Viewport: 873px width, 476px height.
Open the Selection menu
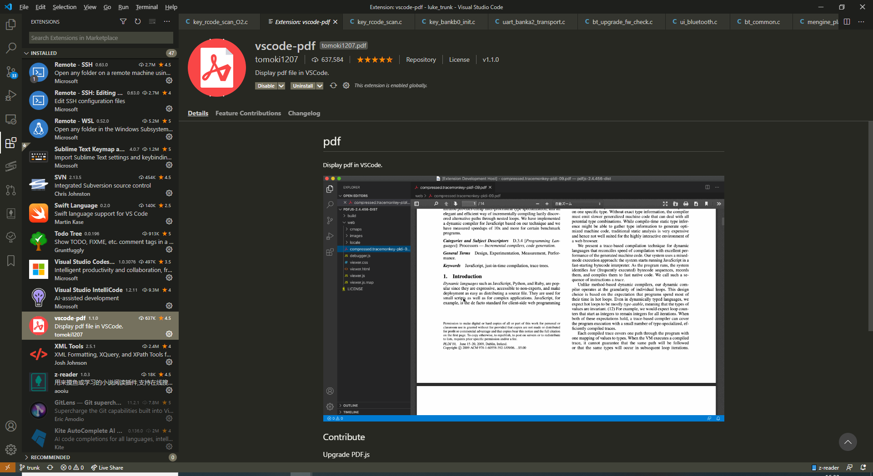pyautogui.click(x=64, y=7)
